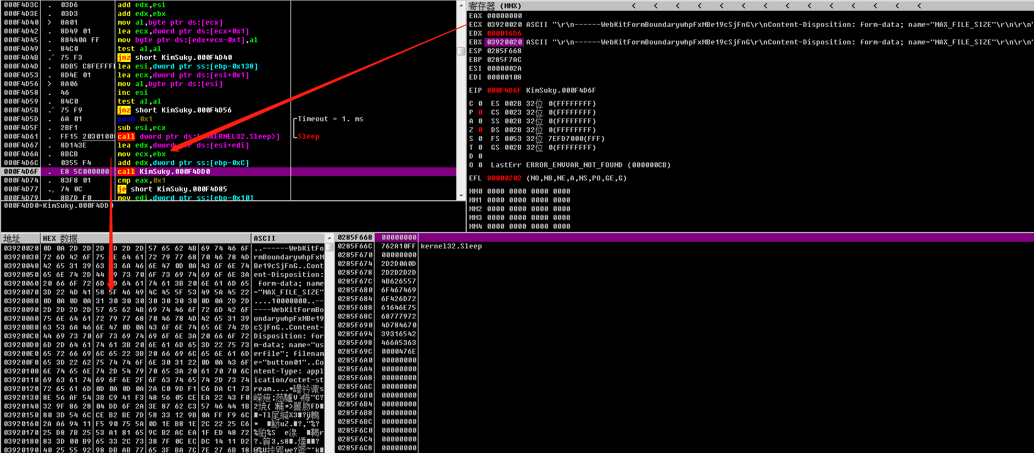Click the C flag in registers
The width and height of the screenshot is (1034, 453).
476,104
